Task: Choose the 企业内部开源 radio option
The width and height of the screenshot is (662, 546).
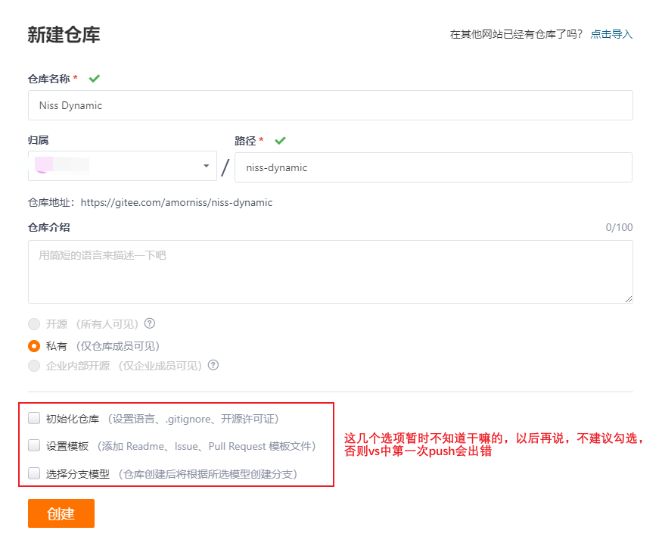Action: 33,365
